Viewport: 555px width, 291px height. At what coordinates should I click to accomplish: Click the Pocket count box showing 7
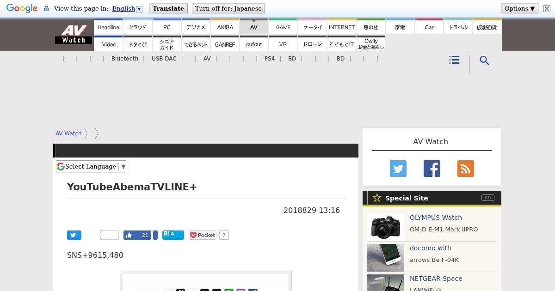click(224, 235)
